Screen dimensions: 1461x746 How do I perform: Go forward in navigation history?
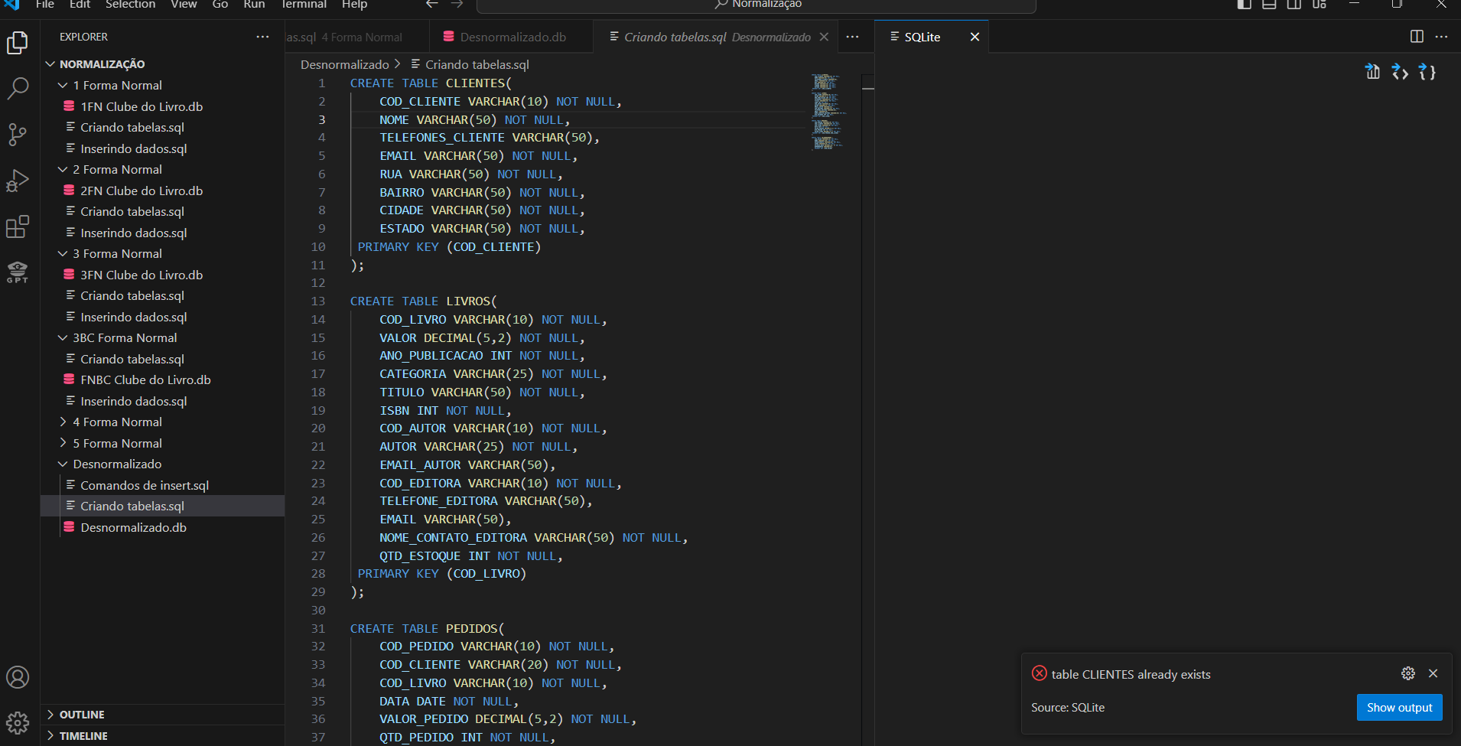click(457, 4)
